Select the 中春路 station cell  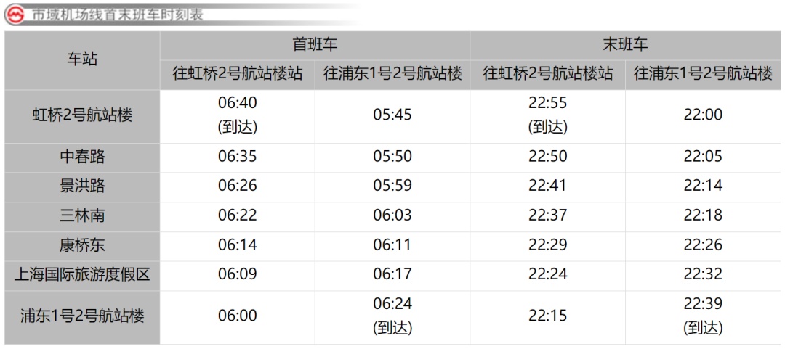(x=82, y=156)
